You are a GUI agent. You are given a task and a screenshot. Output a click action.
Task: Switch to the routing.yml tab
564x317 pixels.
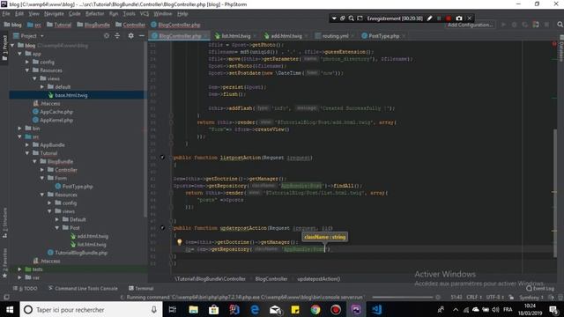point(335,36)
